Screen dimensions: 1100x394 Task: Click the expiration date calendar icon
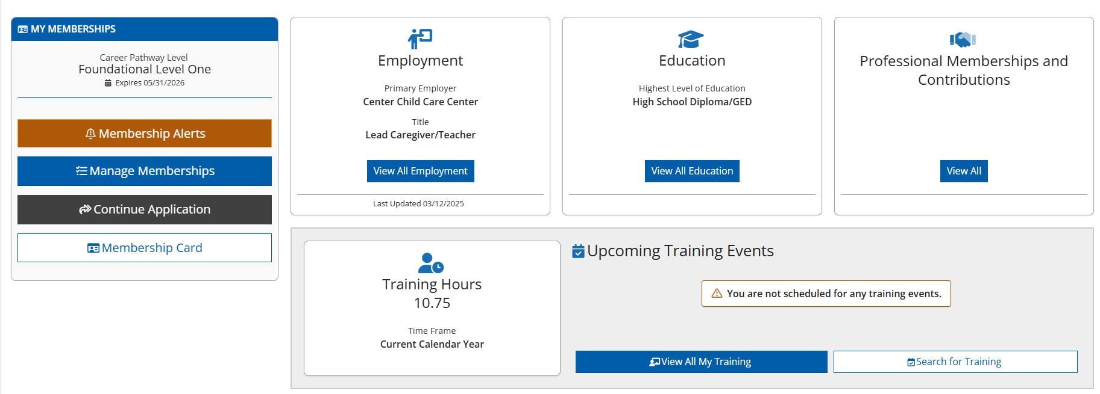pos(108,83)
